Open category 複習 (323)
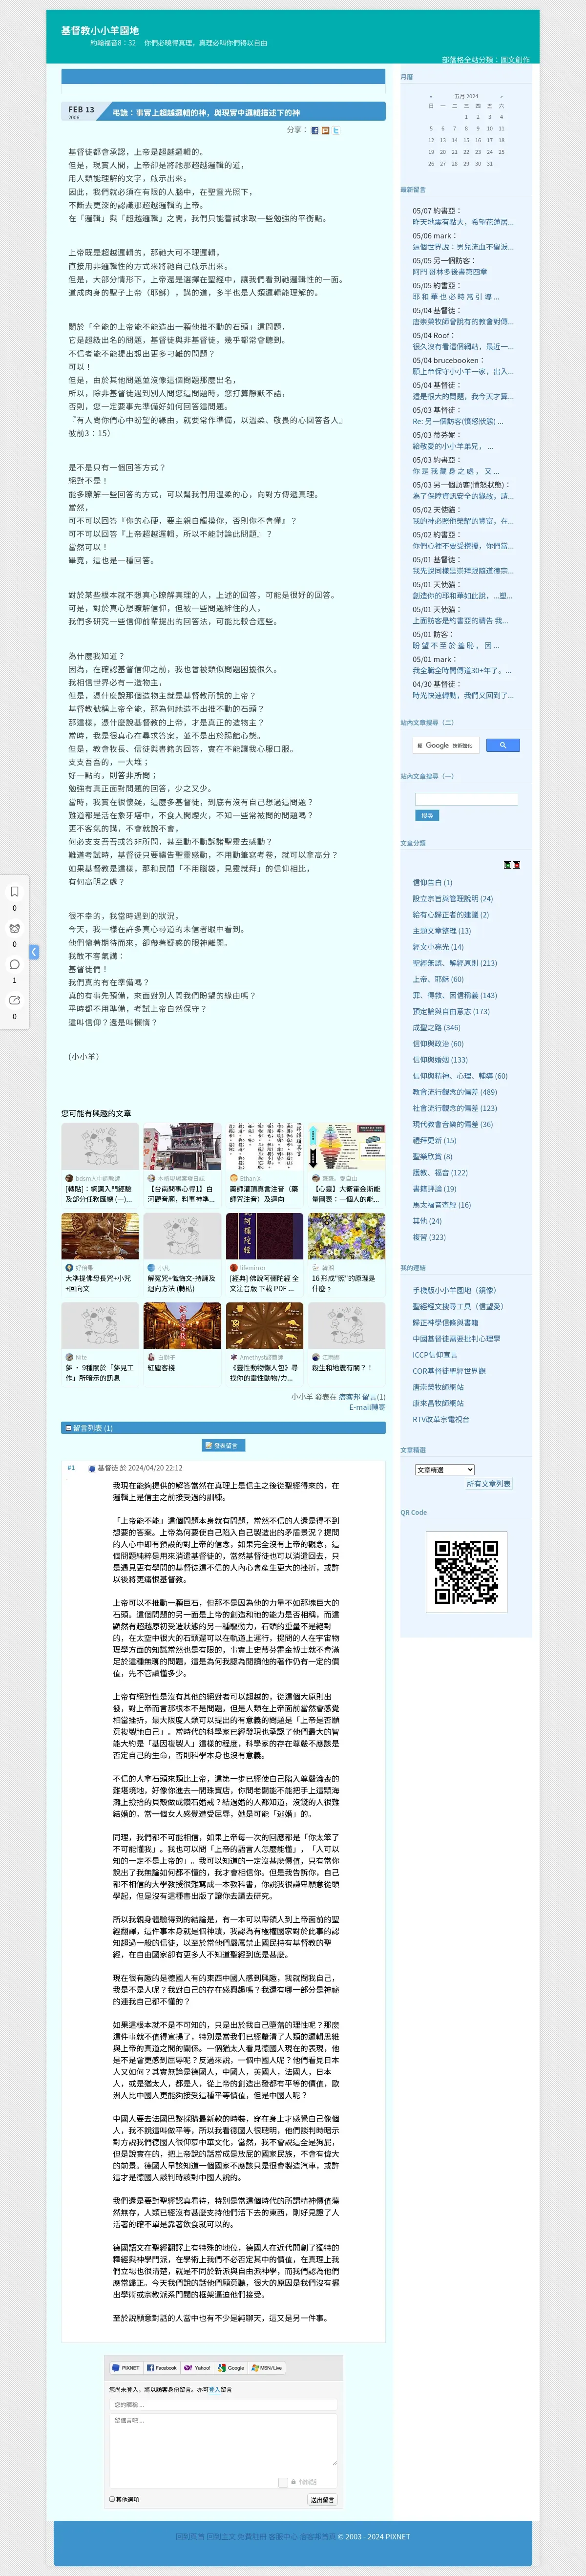 click(429, 1237)
